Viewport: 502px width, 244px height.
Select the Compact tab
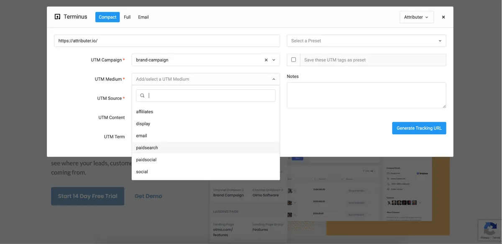(108, 17)
